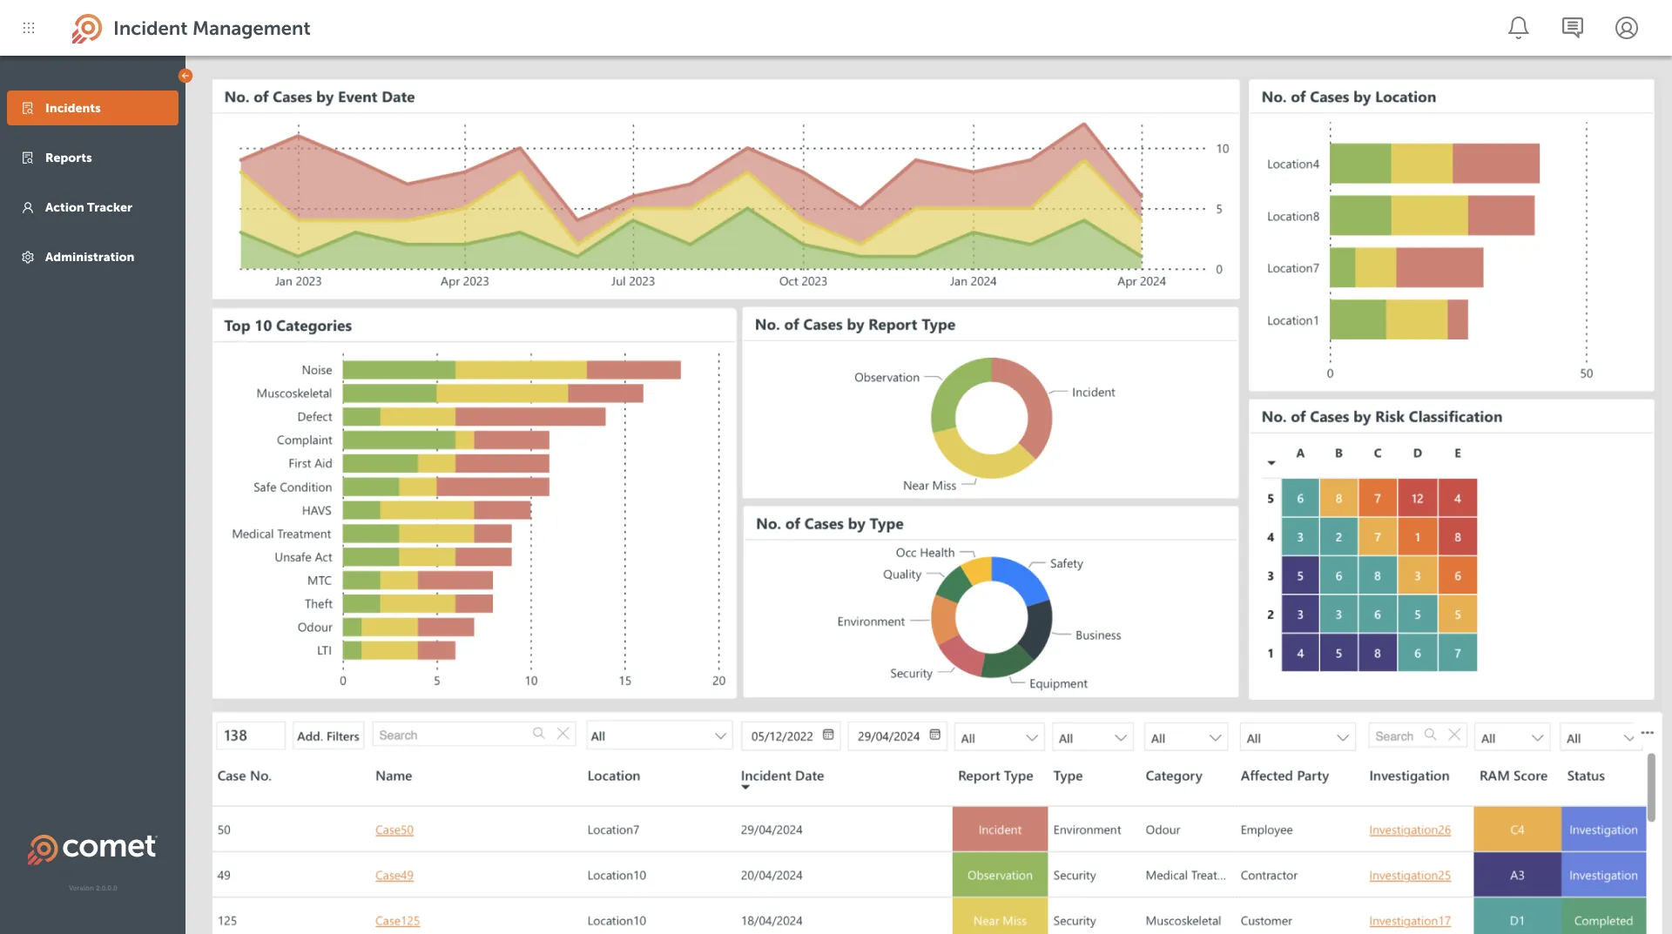Expand the Location filter dropdown
Screen dimensions: 1672x934
[659, 736]
